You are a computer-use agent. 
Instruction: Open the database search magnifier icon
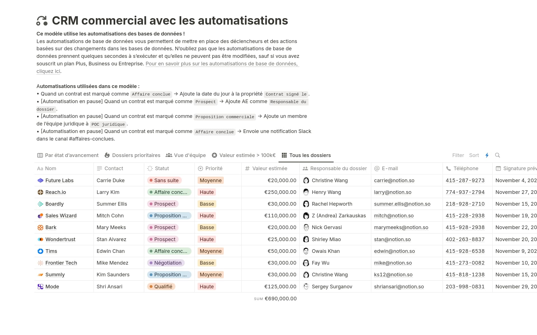[497, 155]
